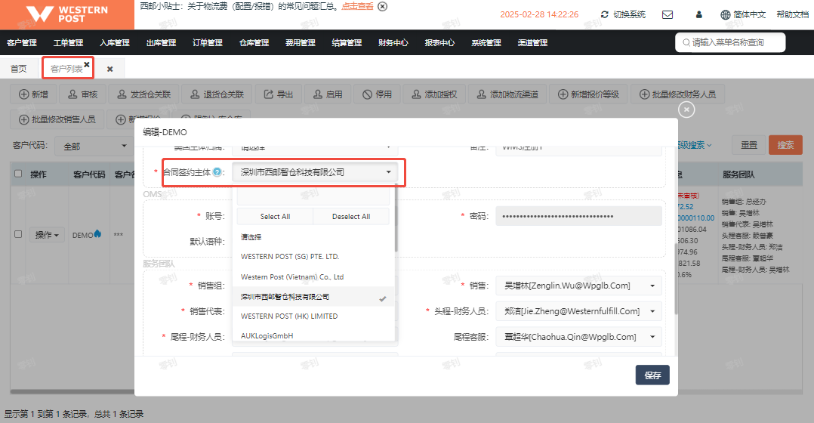Image resolution: width=814 pixels, height=423 pixels.
Task: Click the search magnifier icon in menu search
Action: pos(686,42)
